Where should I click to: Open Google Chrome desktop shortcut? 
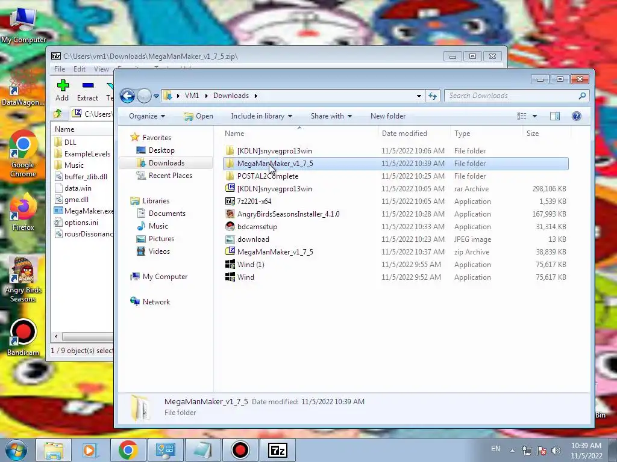click(23, 154)
